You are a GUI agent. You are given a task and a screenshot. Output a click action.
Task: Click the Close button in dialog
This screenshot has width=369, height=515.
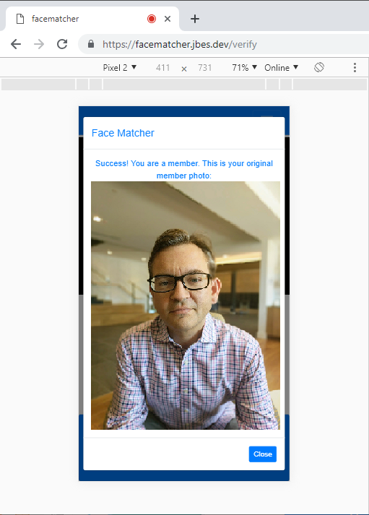[263, 454]
